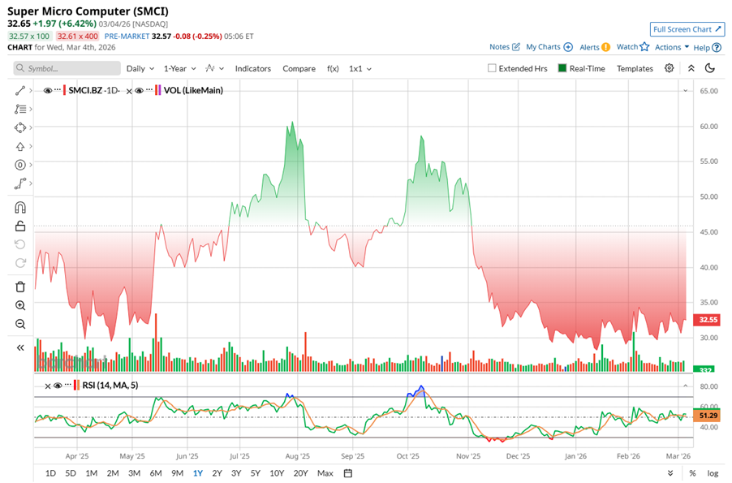The height and width of the screenshot is (483, 732).
Task: Select the 10Y time range
Action: 277,473
